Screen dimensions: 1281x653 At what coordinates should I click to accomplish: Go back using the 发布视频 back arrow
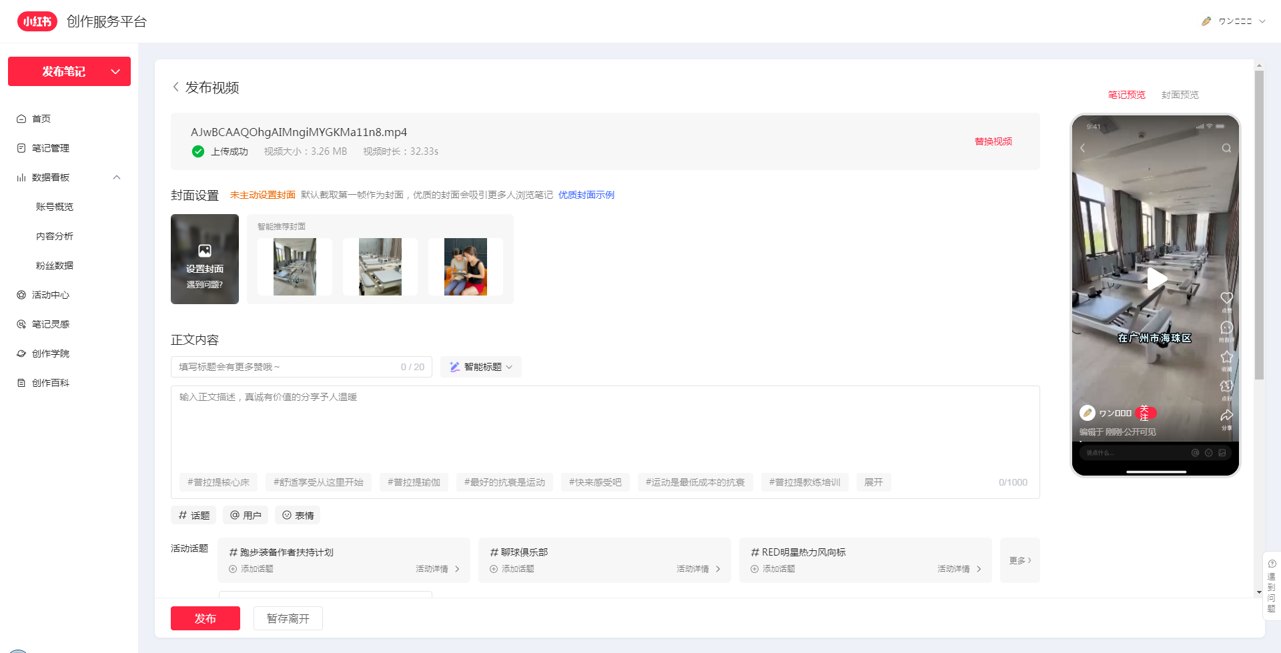(176, 87)
